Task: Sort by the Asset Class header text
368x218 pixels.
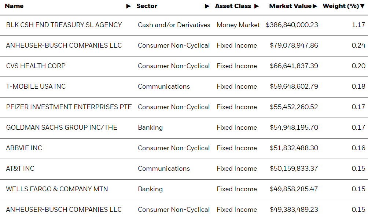Action: [233, 6]
